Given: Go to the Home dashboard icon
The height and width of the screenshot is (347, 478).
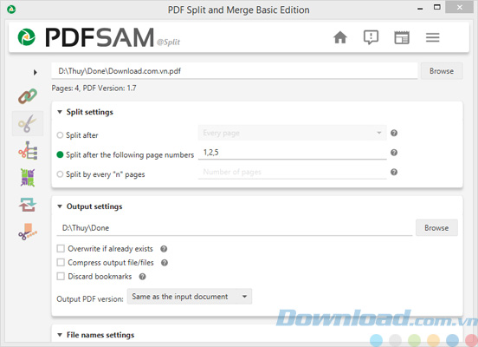Looking at the screenshot, I should point(340,37).
